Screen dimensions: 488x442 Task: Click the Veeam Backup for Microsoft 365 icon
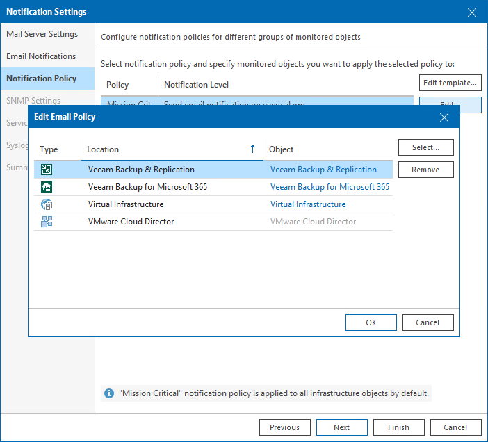coord(47,187)
